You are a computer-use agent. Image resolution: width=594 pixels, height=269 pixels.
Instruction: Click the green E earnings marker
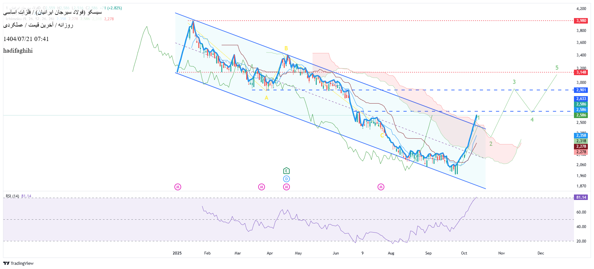coord(286,171)
